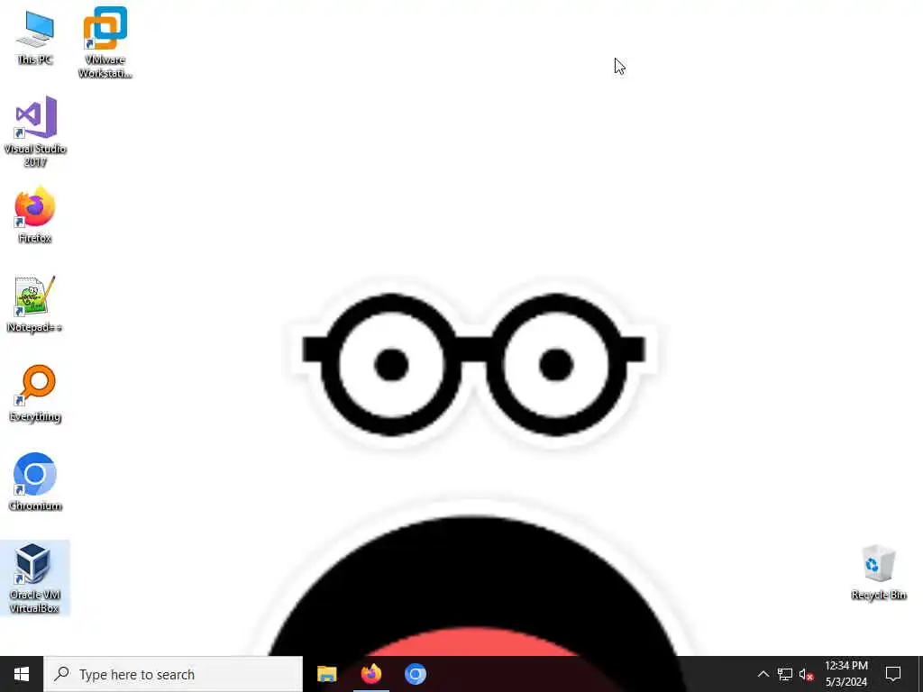Switch to Firefox in the taskbar
Viewport: 923px width, 692px height.
[x=370, y=674]
